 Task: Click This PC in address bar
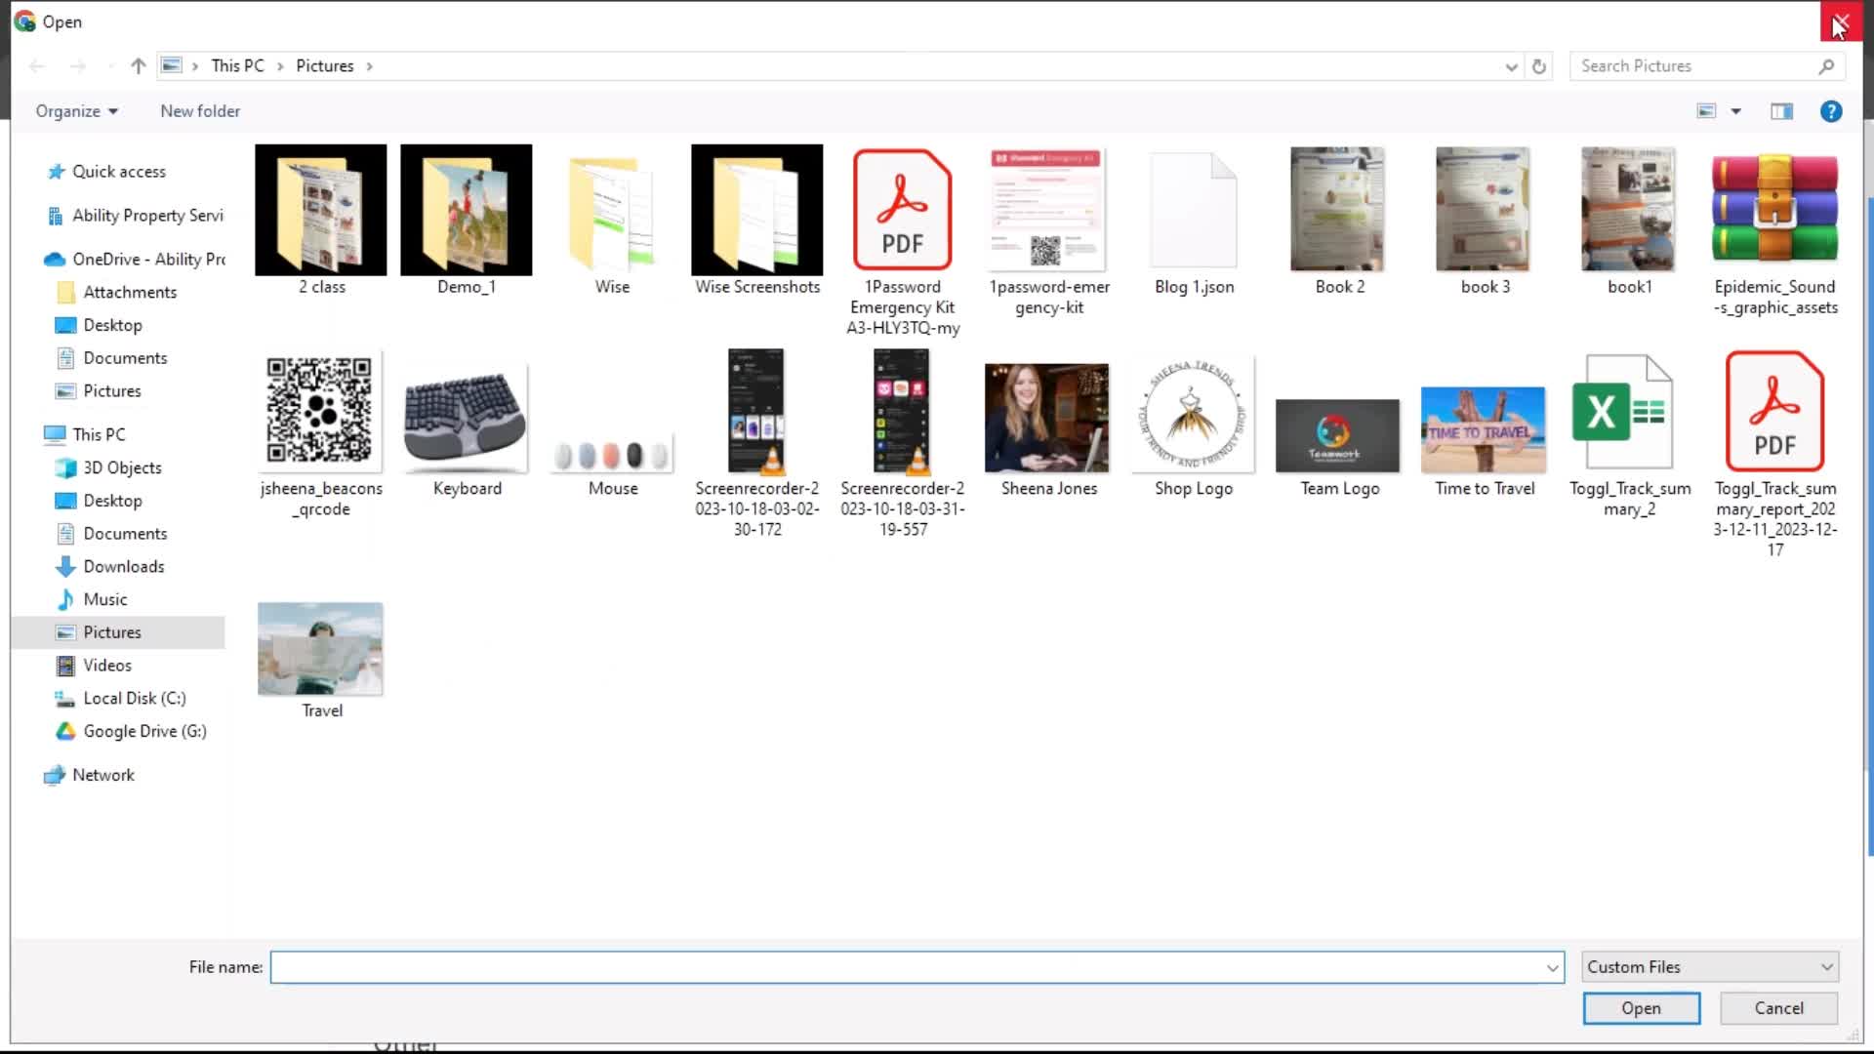click(237, 65)
